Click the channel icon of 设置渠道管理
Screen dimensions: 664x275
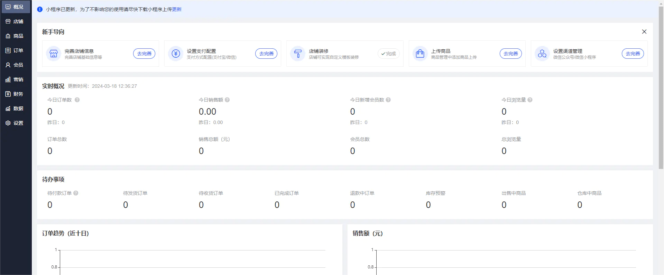[542, 54]
